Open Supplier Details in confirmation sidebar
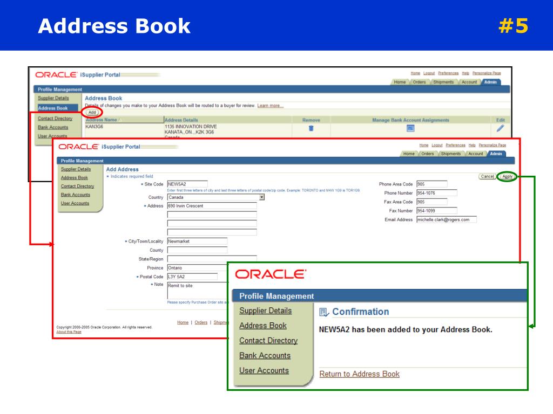 click(265, 310)
